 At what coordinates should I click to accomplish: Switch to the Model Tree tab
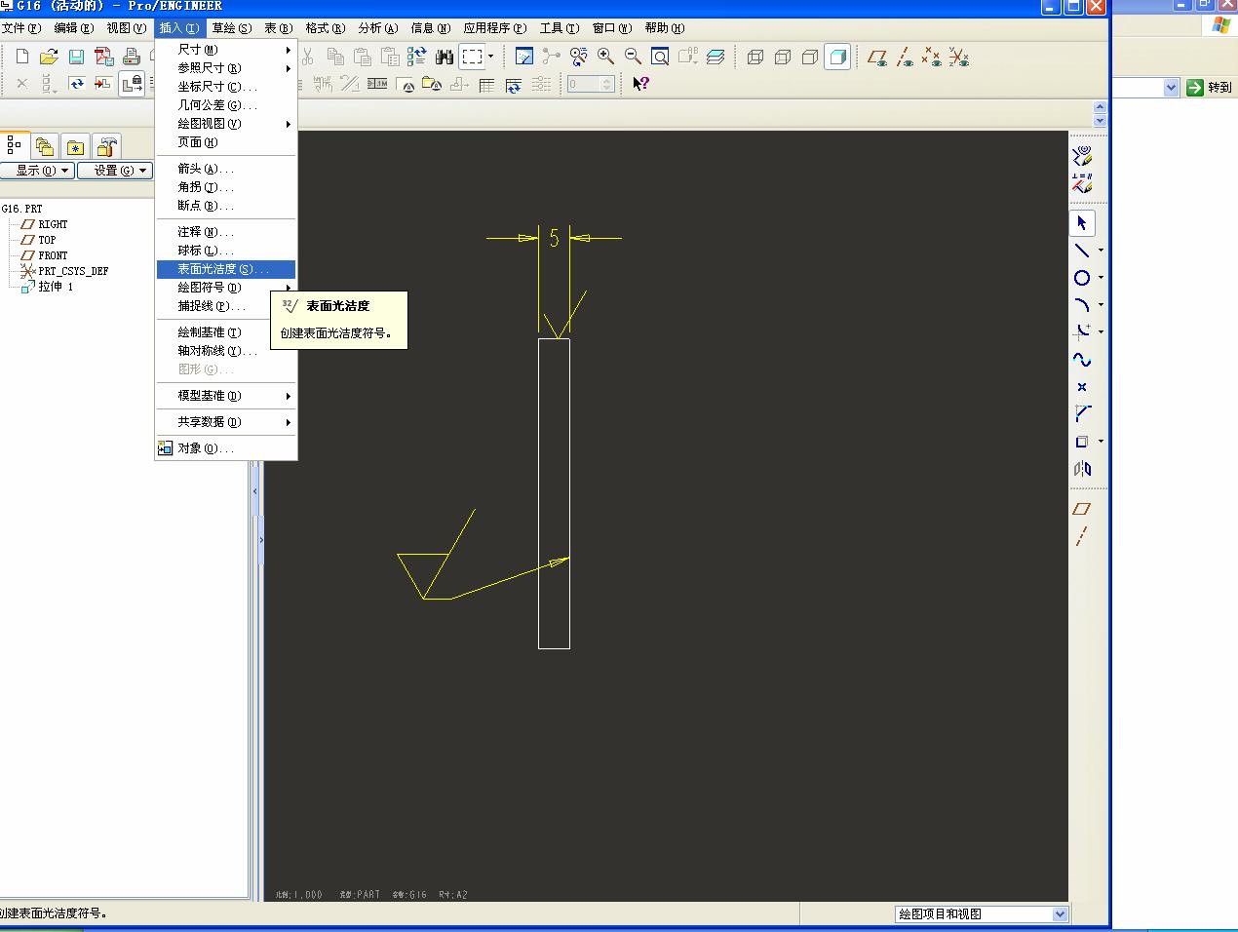point(15,145)
